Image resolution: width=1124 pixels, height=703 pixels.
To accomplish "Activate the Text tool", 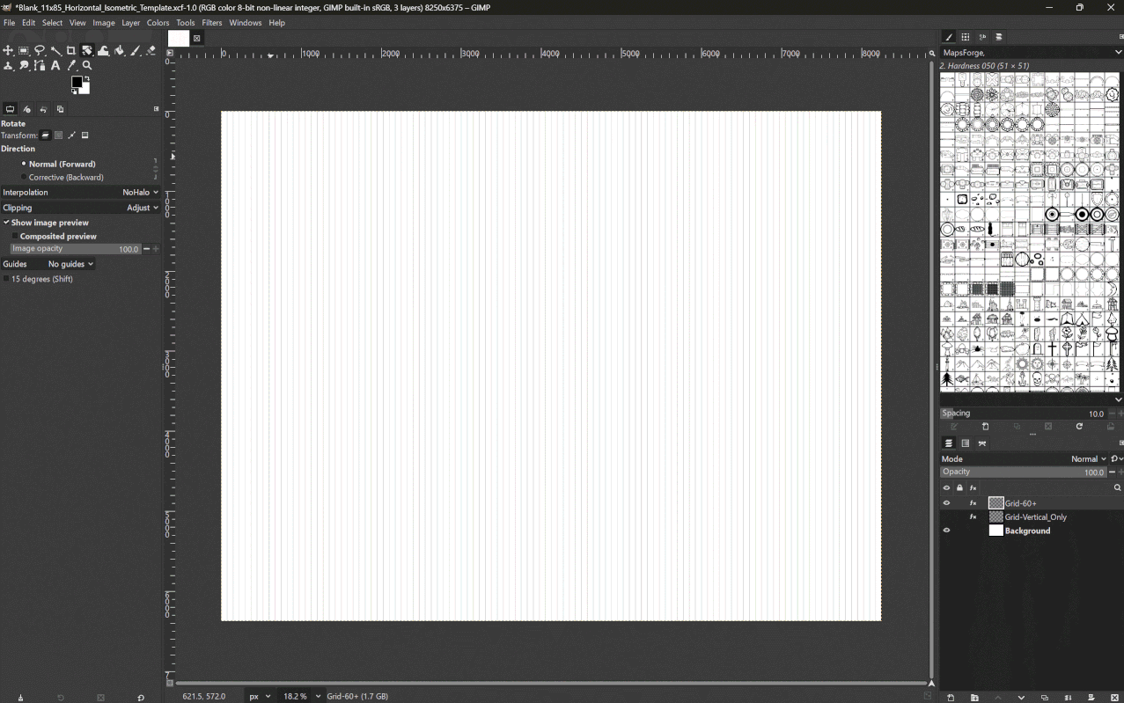I will tap(55, 66).
